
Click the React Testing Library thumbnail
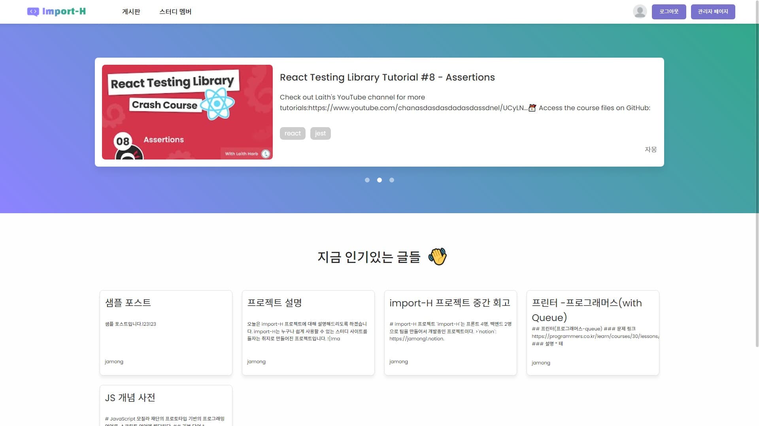[187, 112]
